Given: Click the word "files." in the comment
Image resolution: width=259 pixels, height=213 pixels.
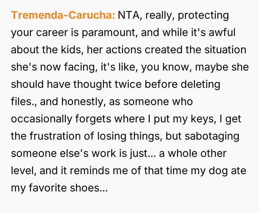Looking at the screenshot, I should tap(24, 102).
